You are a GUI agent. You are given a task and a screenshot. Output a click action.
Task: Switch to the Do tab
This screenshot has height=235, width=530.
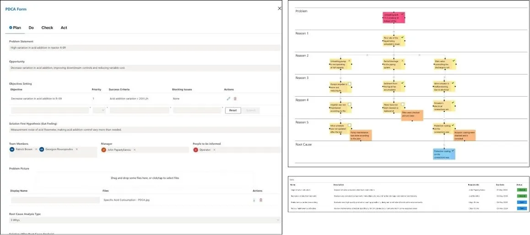pos(31,28)
